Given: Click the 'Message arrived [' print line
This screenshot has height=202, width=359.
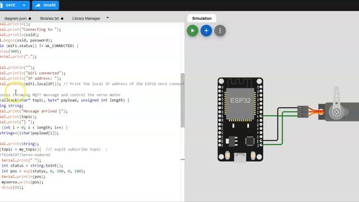Looking at the screenshot, I should (34, 111).
